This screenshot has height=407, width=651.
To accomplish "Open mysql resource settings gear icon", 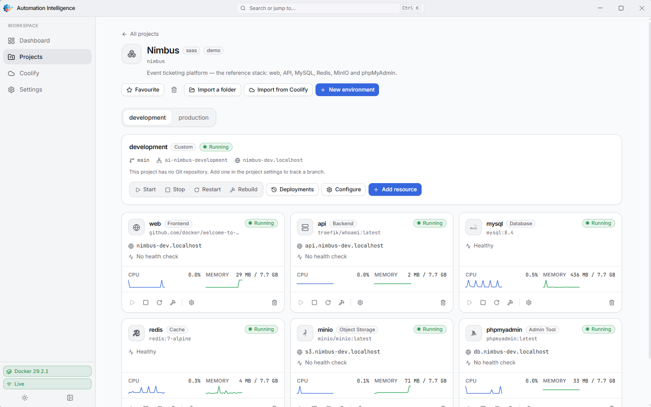I will pyautogui.click(x=529, y=302).
